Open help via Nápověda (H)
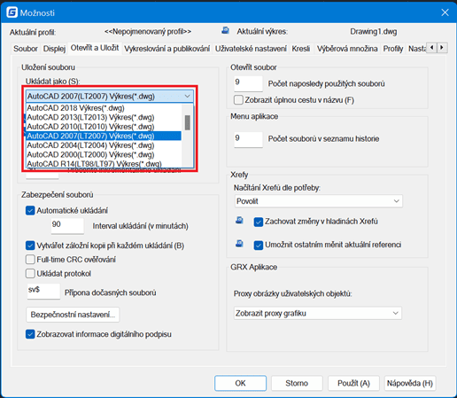This screenshot has height=398, width=457. click(x=410, y=383)
